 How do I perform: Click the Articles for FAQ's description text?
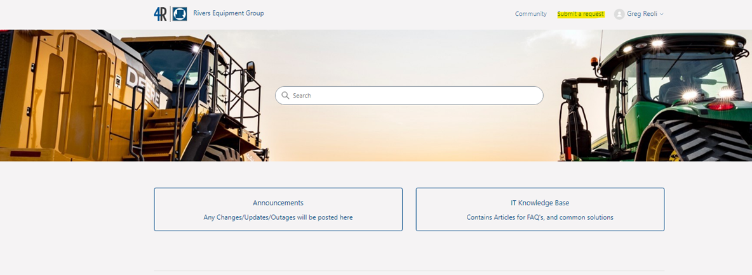point(540,217)
